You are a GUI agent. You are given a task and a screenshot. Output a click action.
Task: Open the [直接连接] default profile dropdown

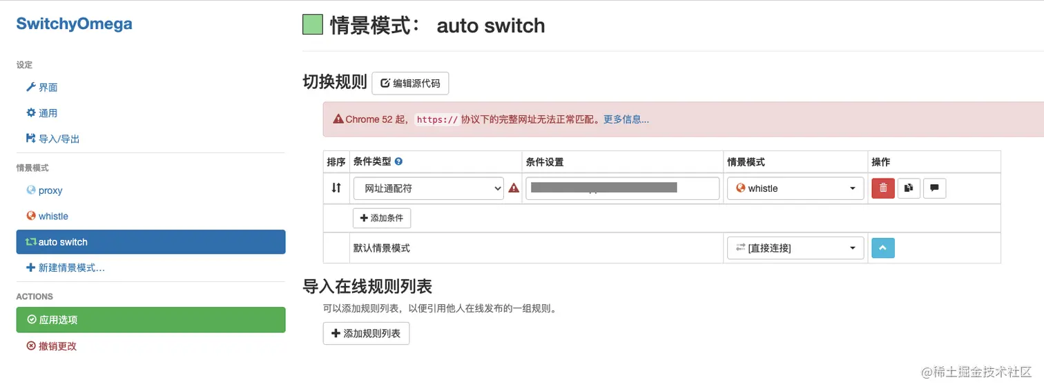tap(795, 248)
